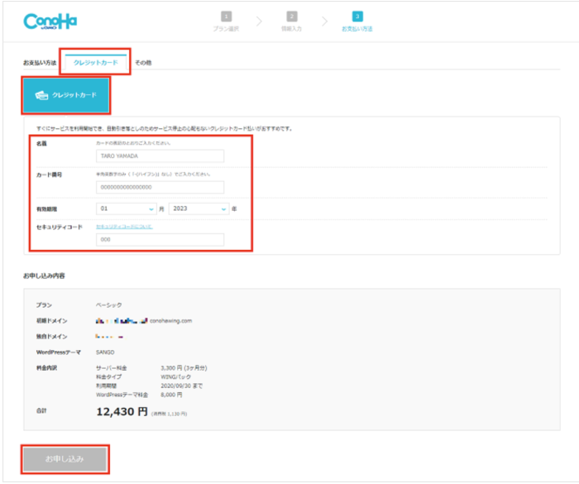Click the total amount 12,430 円
Viewport: 579px width, 484px height.
coord(122,411)
